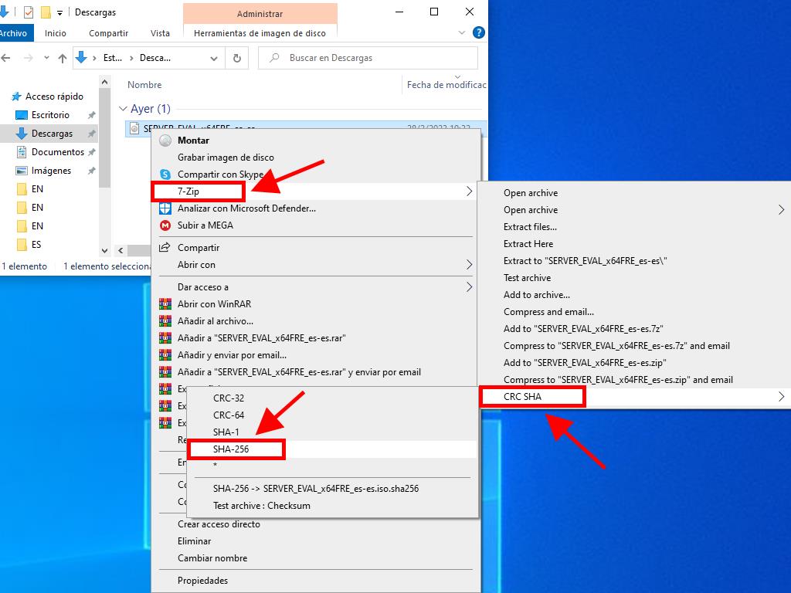This screenshot has height=593, width=791.
Task: Select Documentos in Quick Access
Action: pos(57,152)
